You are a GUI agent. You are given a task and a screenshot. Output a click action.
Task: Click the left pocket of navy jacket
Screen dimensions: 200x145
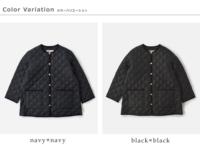pos(34,99)
